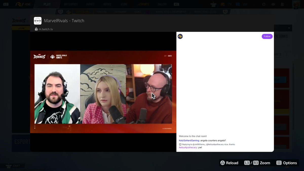Click the blue currency icon in top bar
The image size is (304, 171).
tap(238, 4)
